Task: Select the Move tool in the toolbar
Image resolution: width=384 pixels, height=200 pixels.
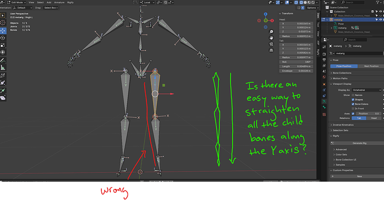Action: click(3, 31)
